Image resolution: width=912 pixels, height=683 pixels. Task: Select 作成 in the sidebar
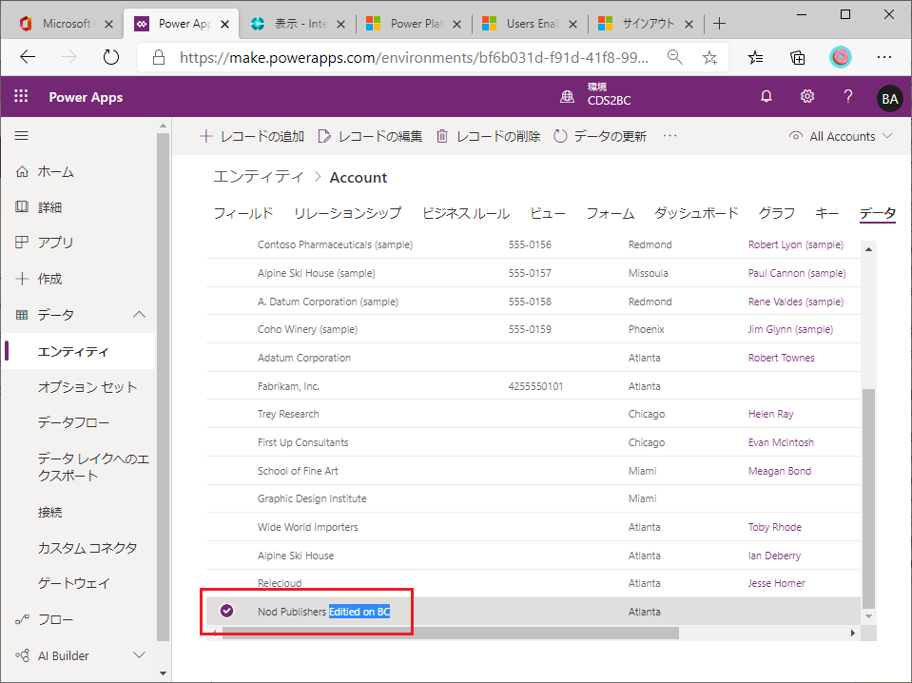coord(49,279)
